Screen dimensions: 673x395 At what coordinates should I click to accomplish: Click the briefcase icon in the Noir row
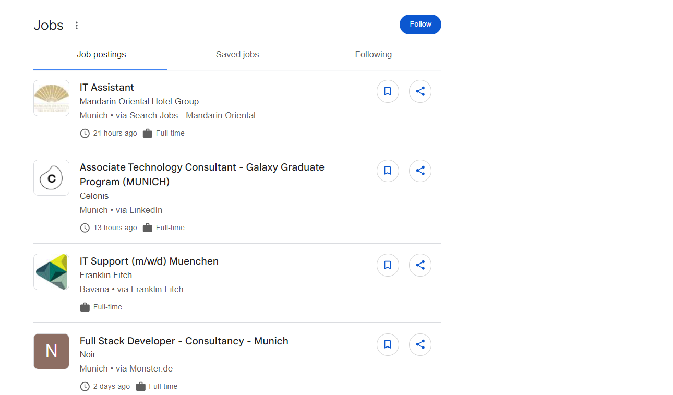click(140, 386)
